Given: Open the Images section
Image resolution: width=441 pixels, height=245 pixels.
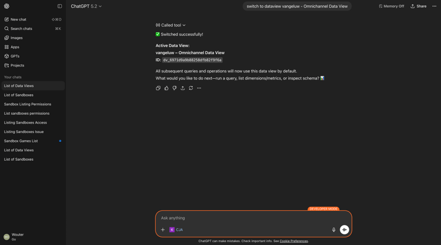Looking at the screenshot, I should click(33, 38).
